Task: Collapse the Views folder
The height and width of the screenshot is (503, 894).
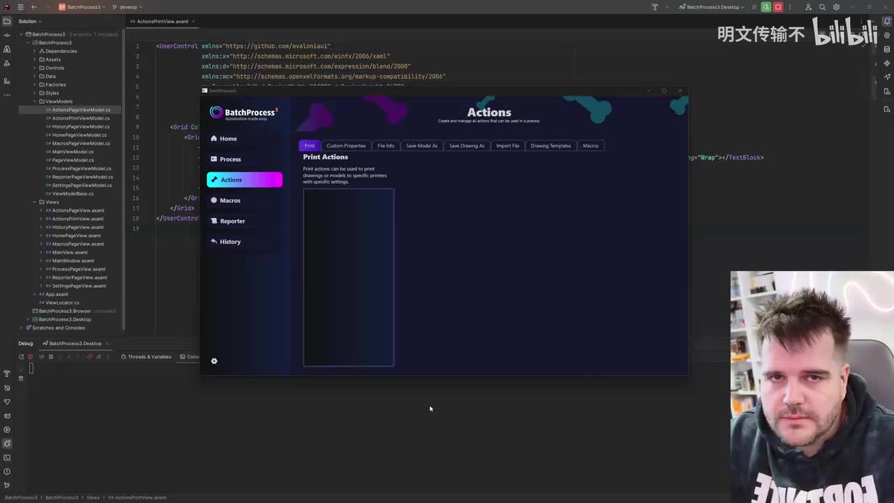Action: coord(34,202)
